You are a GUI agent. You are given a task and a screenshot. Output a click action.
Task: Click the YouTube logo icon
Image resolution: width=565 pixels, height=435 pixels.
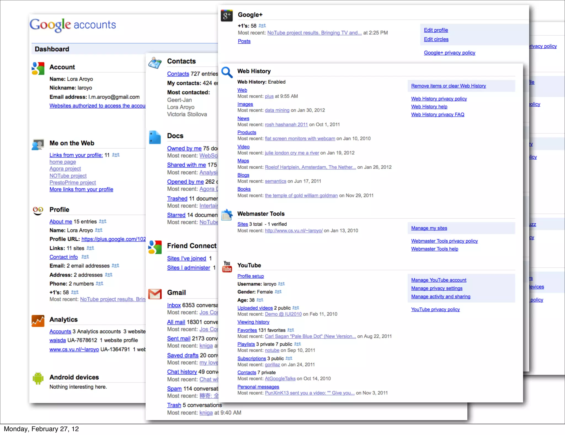tap(227, 267)
